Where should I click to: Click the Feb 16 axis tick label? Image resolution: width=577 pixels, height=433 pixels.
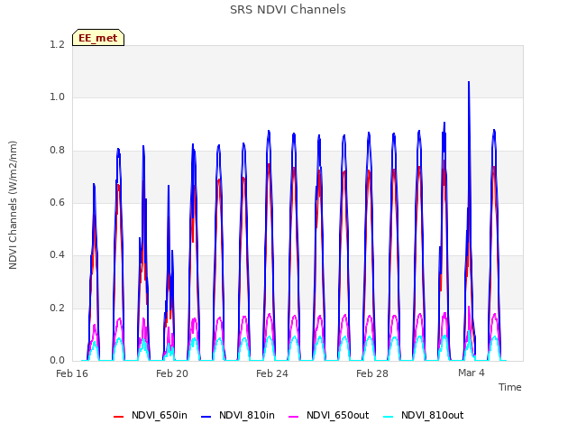[72, 373]
